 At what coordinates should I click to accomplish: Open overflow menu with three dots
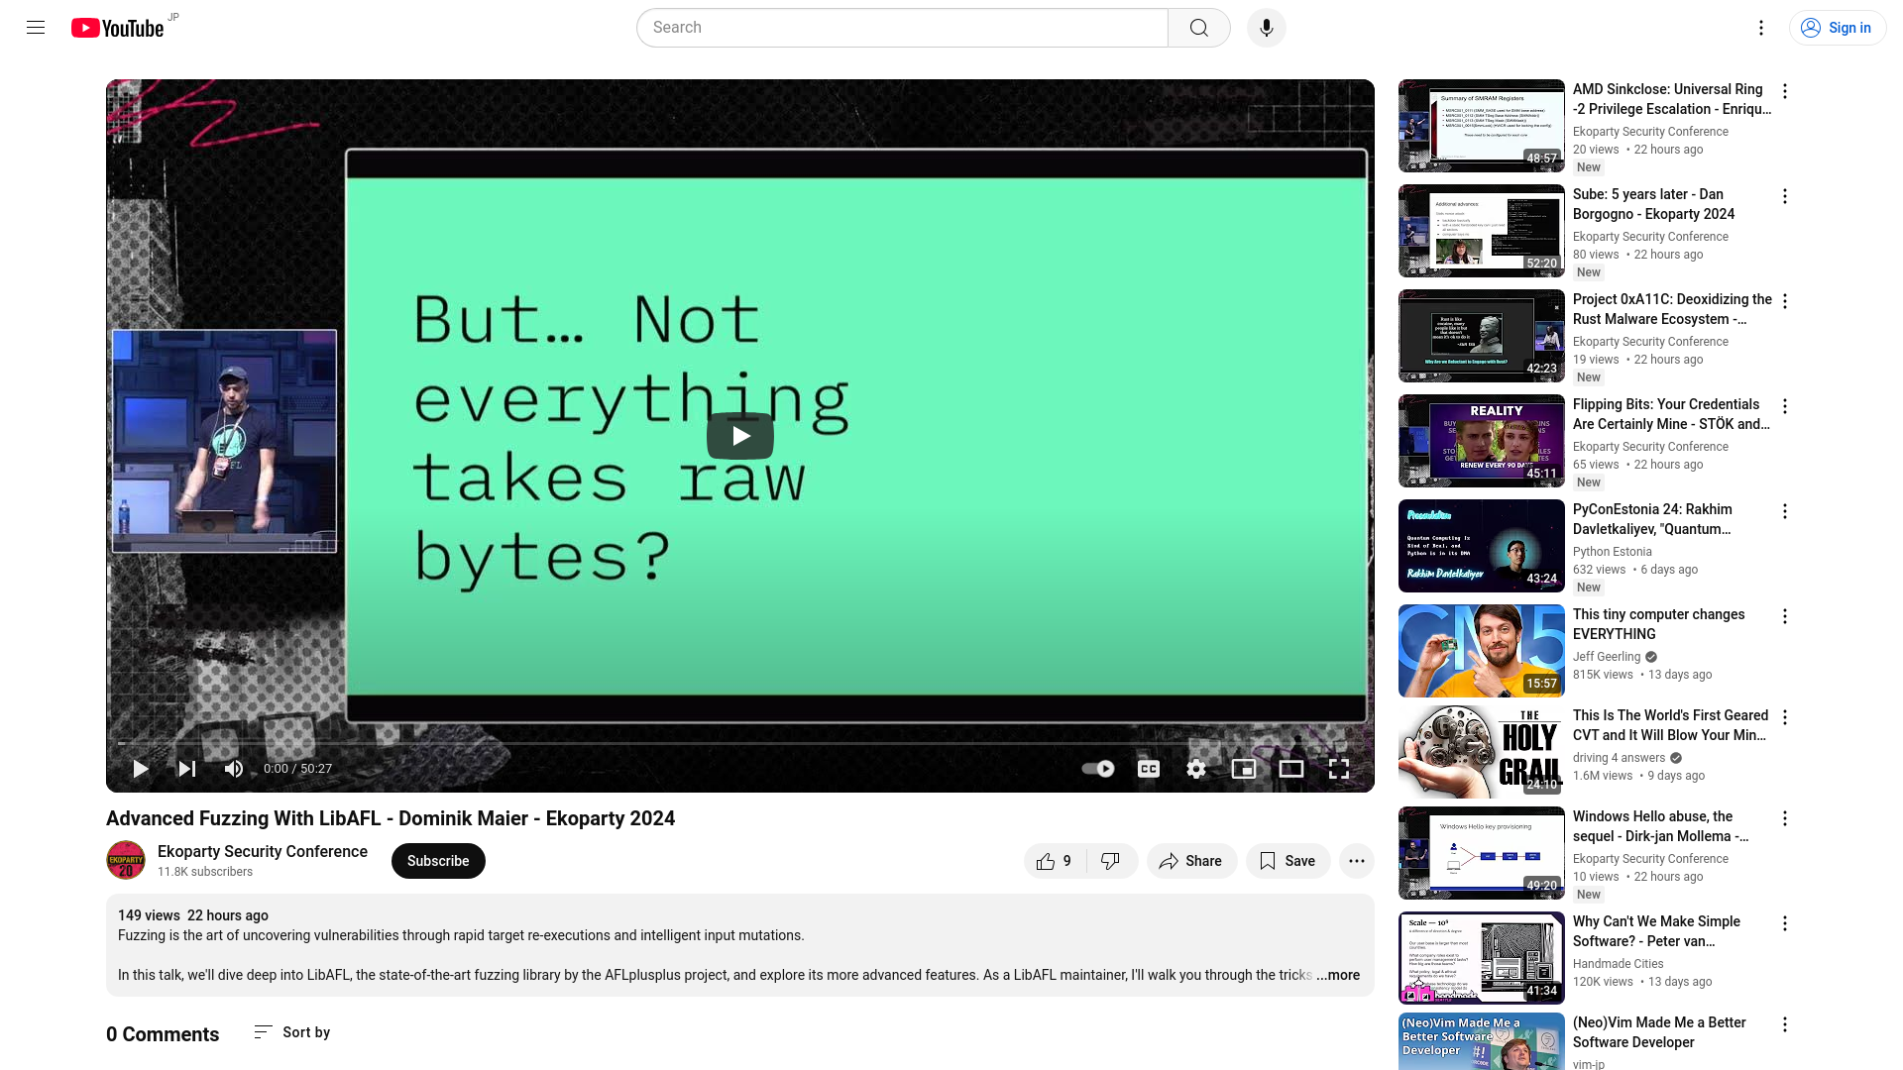(x=1357, y=861)
